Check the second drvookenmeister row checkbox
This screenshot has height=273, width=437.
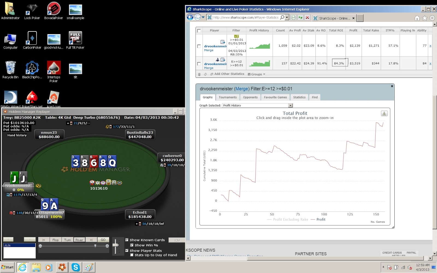coord(199,64)
